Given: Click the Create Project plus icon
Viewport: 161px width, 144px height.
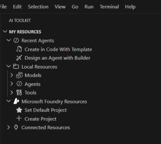Looking at the screenshot, I should tap(19, 118).
